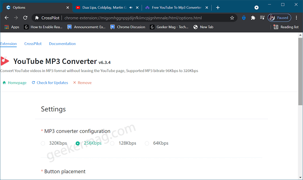Open 'How to Enable Rea...' bookmark
The image size is (303, 180).
pos(43,27)
